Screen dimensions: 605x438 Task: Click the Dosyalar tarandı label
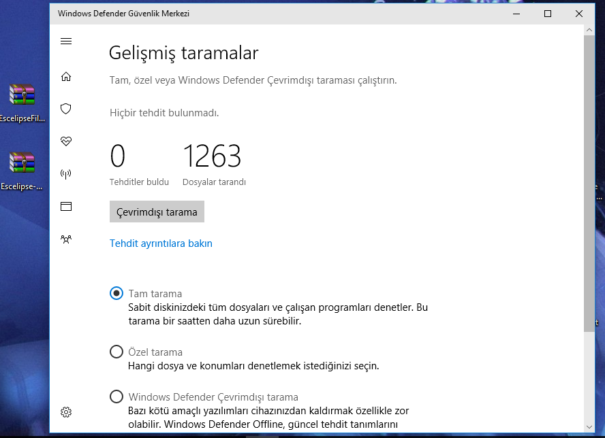coord(214,182)
